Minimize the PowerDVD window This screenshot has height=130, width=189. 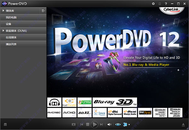click(172, 4)
